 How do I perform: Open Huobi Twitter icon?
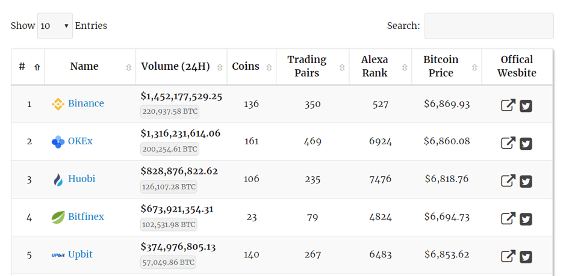(526, 181)
